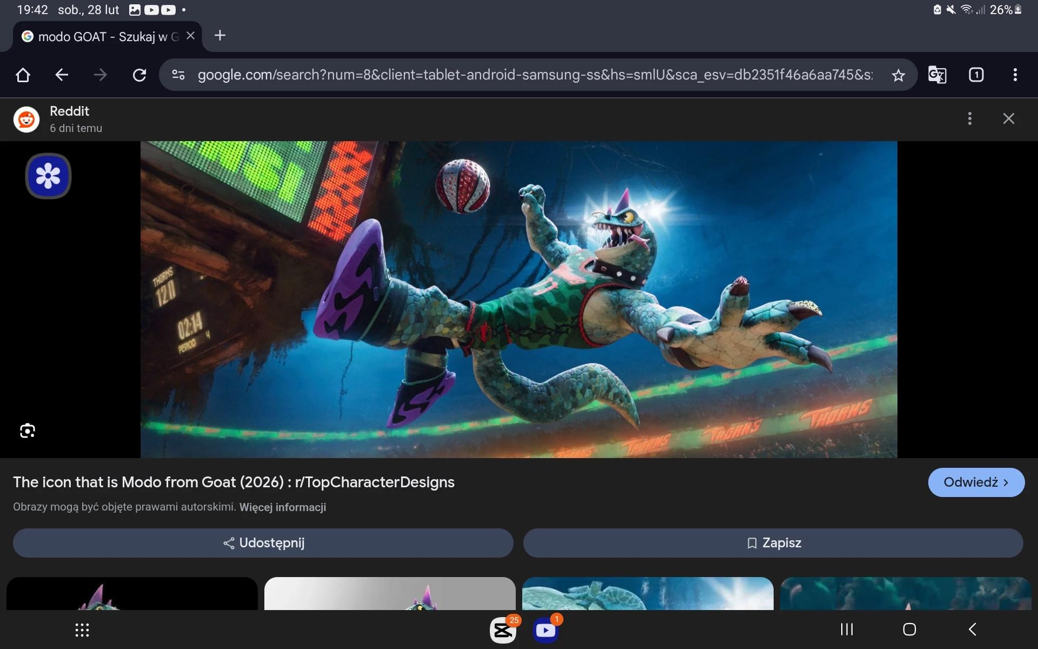The image size is (1038, 649).
Task: Open Chrome's three-dot overflow menu
Action: click(1015, 75)
